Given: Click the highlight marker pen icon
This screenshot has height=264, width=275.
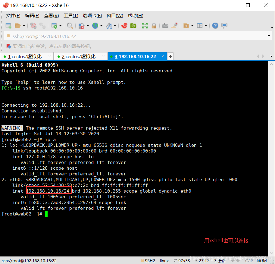Looking at the screenshot, I should click(174, 26).
